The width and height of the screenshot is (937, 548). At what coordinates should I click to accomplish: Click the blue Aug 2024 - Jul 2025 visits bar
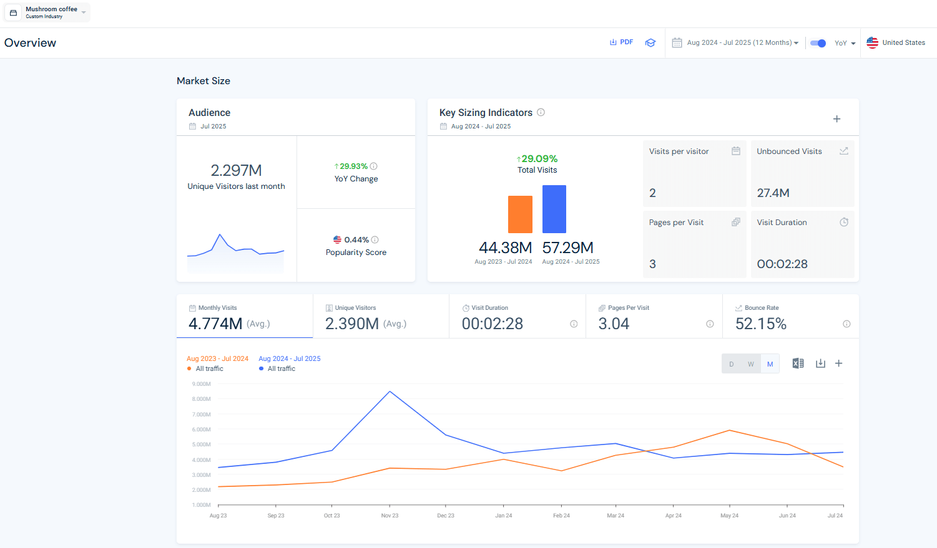[x=554, y=209]
